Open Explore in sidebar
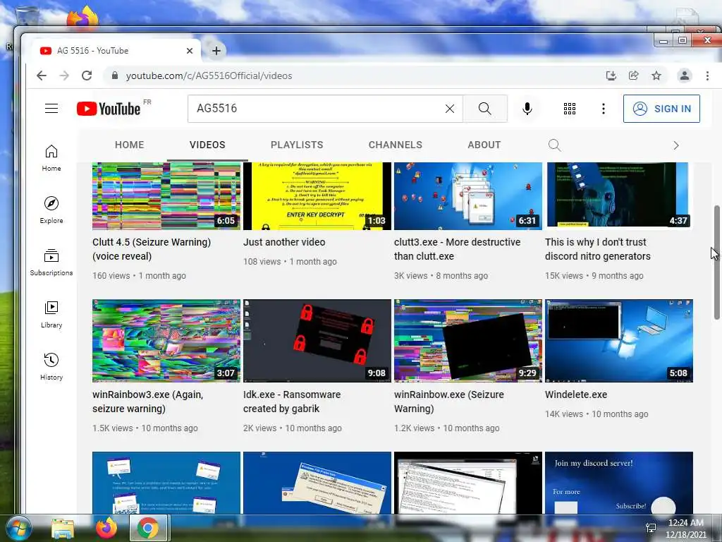The width and height of the screenshot is (722, 542). click(x=51, y=210)
